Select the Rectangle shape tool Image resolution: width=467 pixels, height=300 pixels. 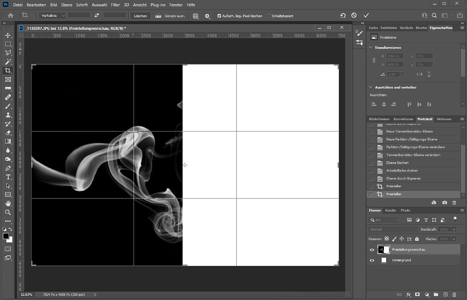8,195
